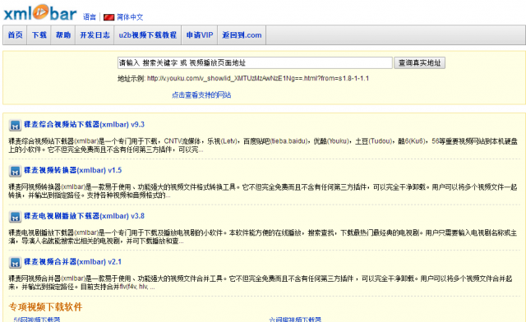This screenshot has width=526, height=322.
Task: Open the 下载 menu item
Action: 39,34
